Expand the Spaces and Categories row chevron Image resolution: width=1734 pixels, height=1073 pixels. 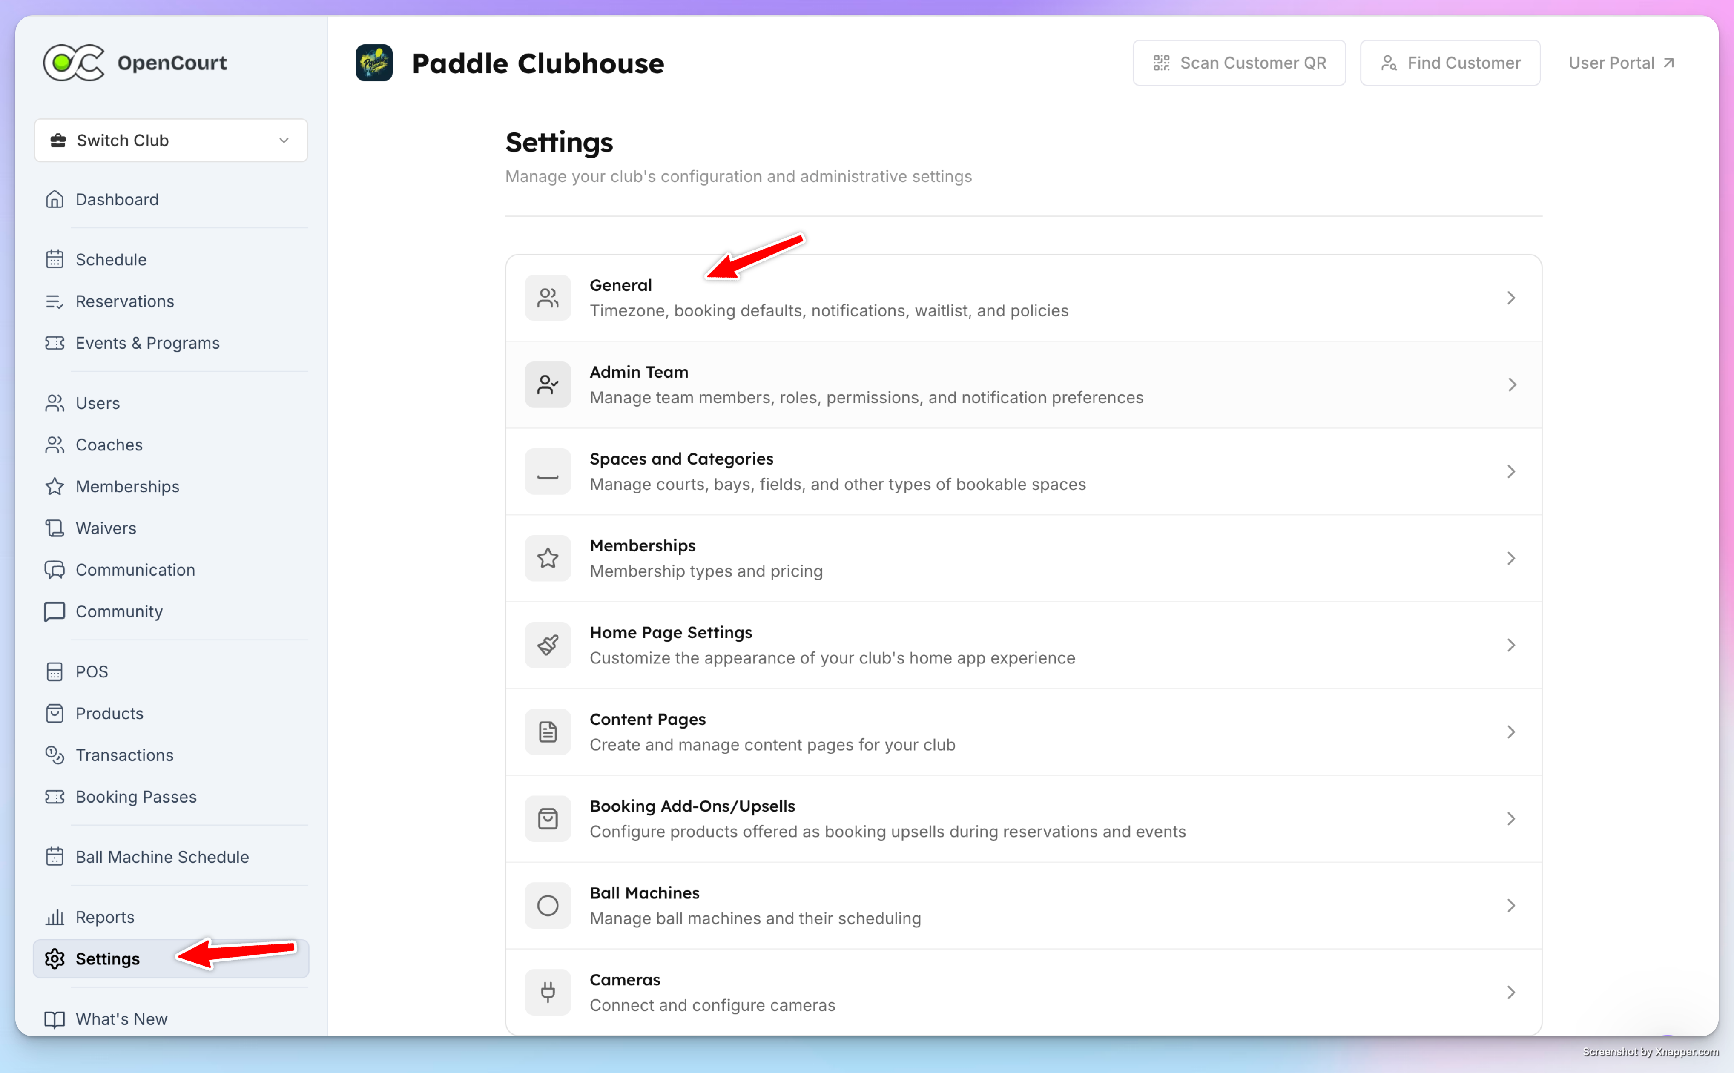click(x=1511, y=471)
